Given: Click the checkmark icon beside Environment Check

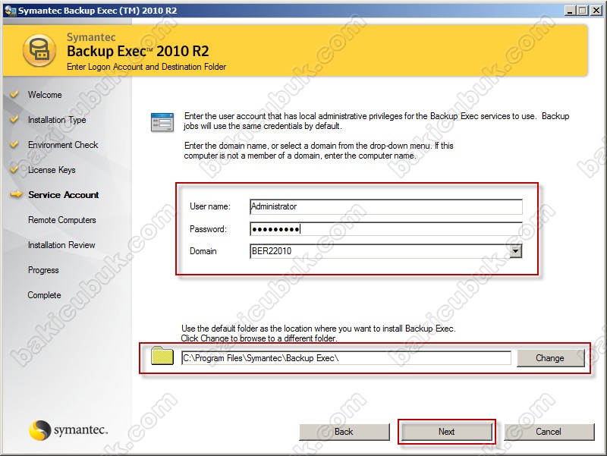Looking at the screenshot, I should pos(14,144).
